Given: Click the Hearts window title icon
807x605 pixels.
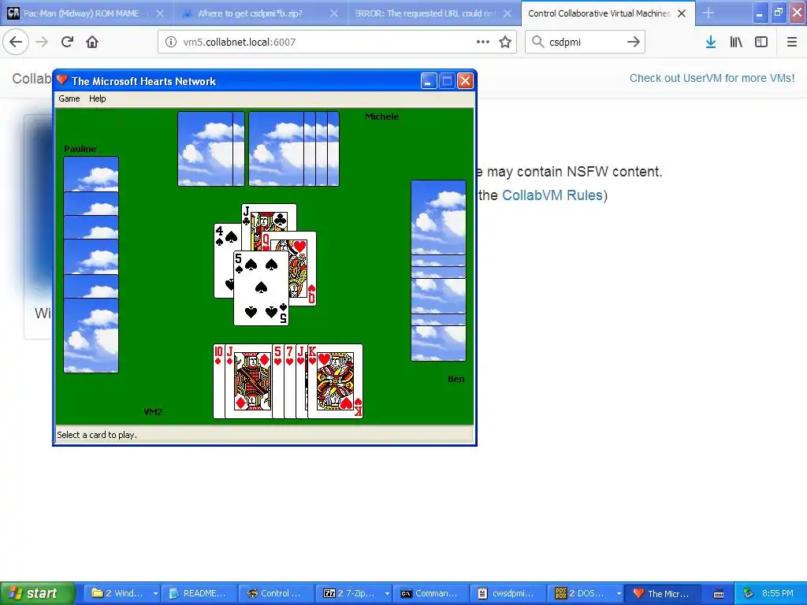Looking at the screenshot, I should [x=62, y=80].
